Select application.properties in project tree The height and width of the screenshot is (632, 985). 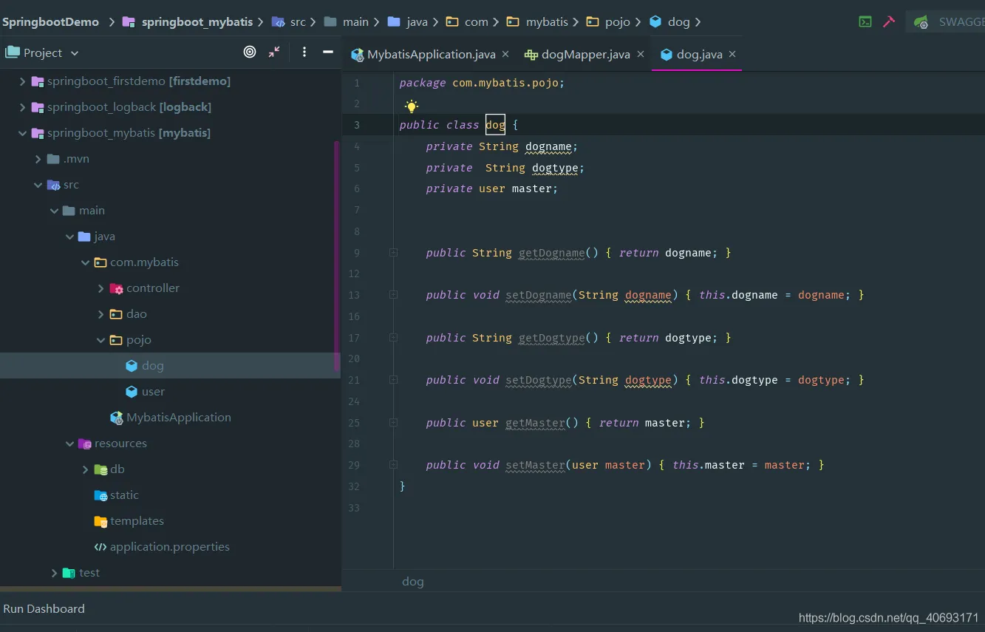170,547
